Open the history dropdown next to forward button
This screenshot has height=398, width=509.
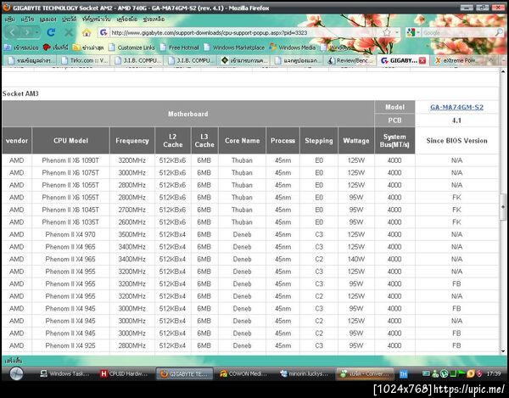[x=37, y=32]
